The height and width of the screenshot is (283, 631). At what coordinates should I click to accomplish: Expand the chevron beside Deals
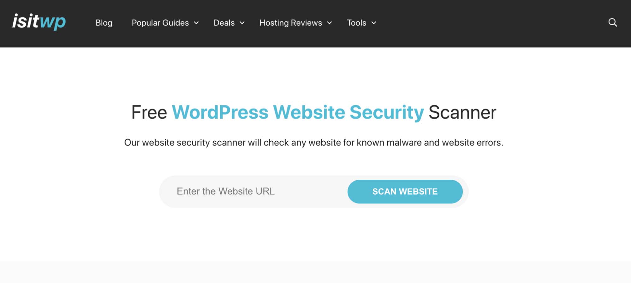(242, 23)
